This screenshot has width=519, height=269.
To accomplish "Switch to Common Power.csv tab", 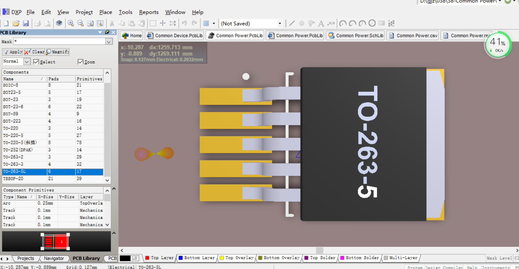I will tap(413, 35).
